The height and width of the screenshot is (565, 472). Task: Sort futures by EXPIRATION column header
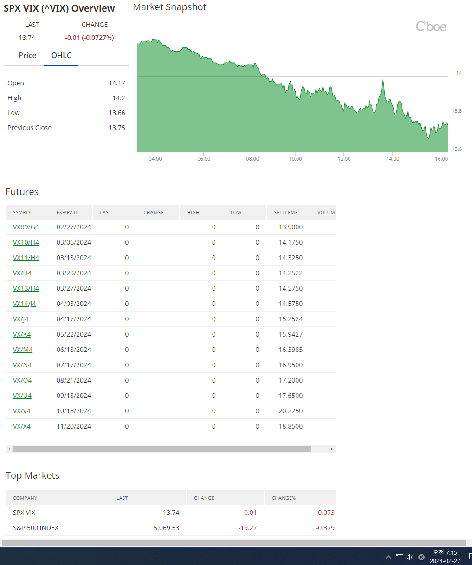[x=71, y=212]
